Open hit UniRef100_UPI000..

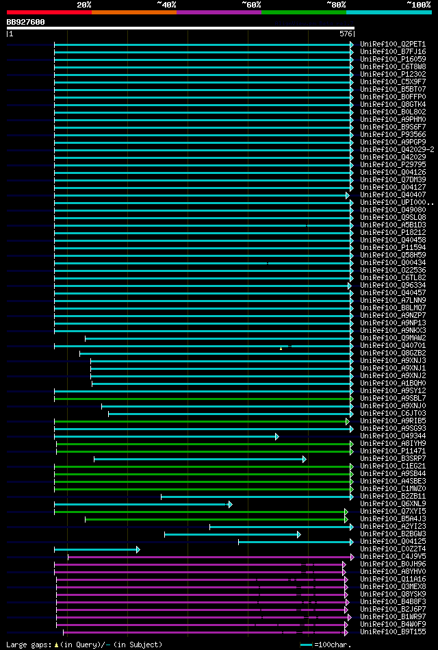pyautogui.click(x=397, y=203)
